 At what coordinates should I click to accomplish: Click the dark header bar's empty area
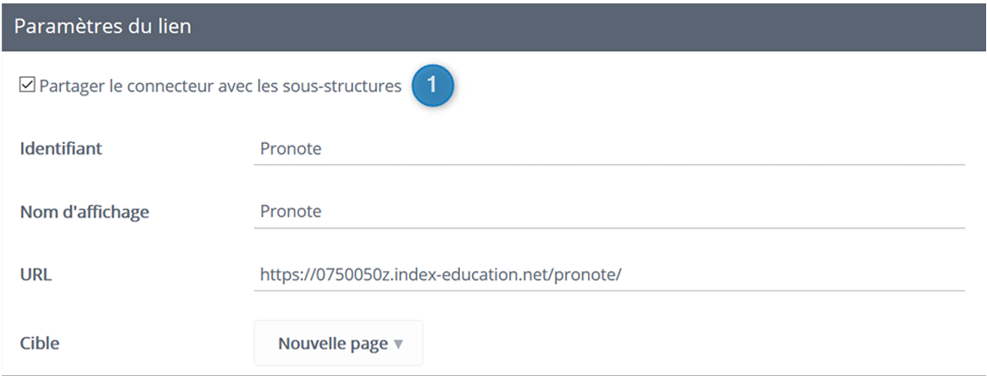(593, 26)
